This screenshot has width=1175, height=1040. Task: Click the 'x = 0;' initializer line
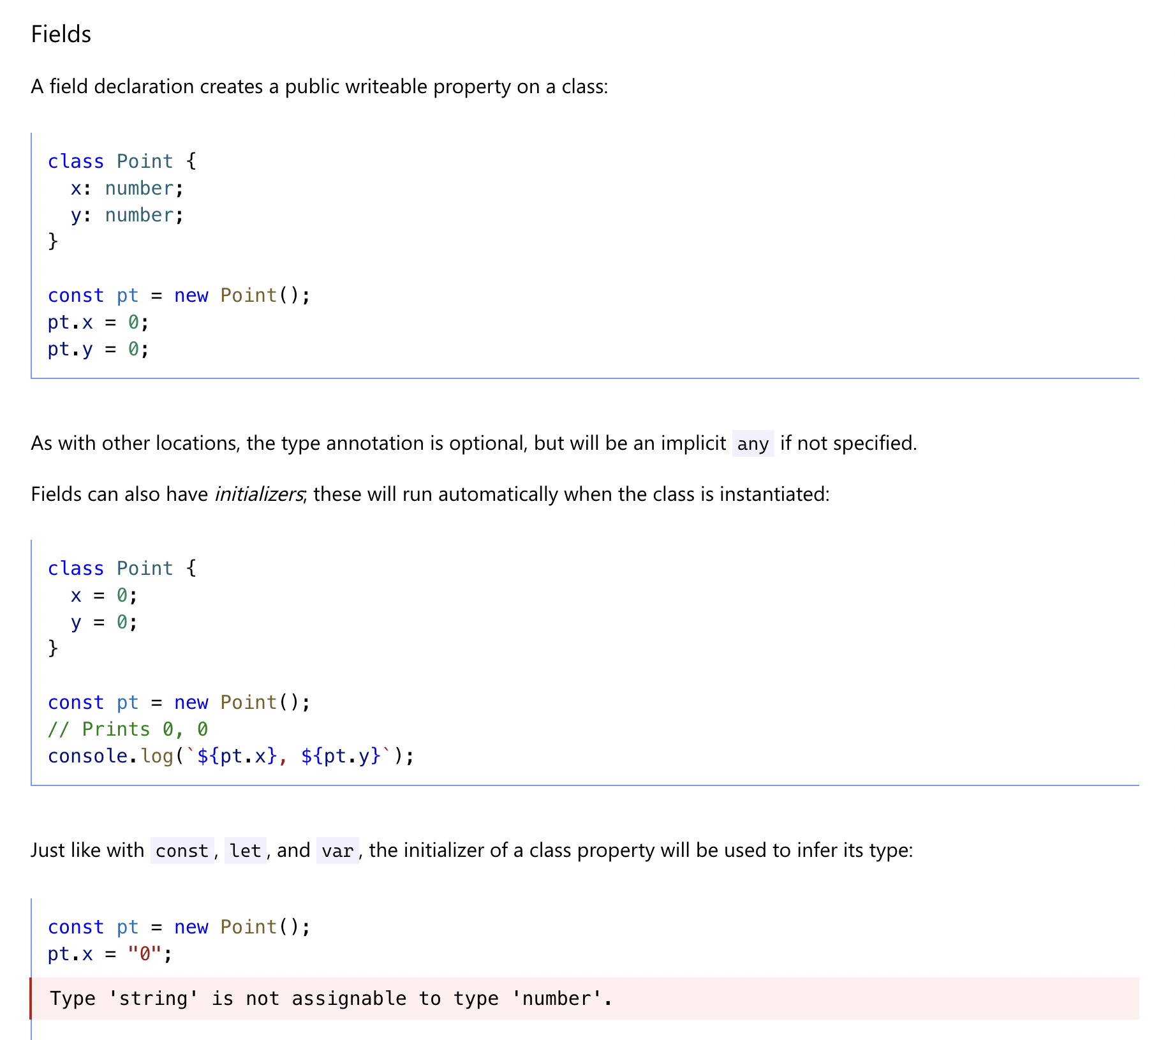(x=104, y=595)
